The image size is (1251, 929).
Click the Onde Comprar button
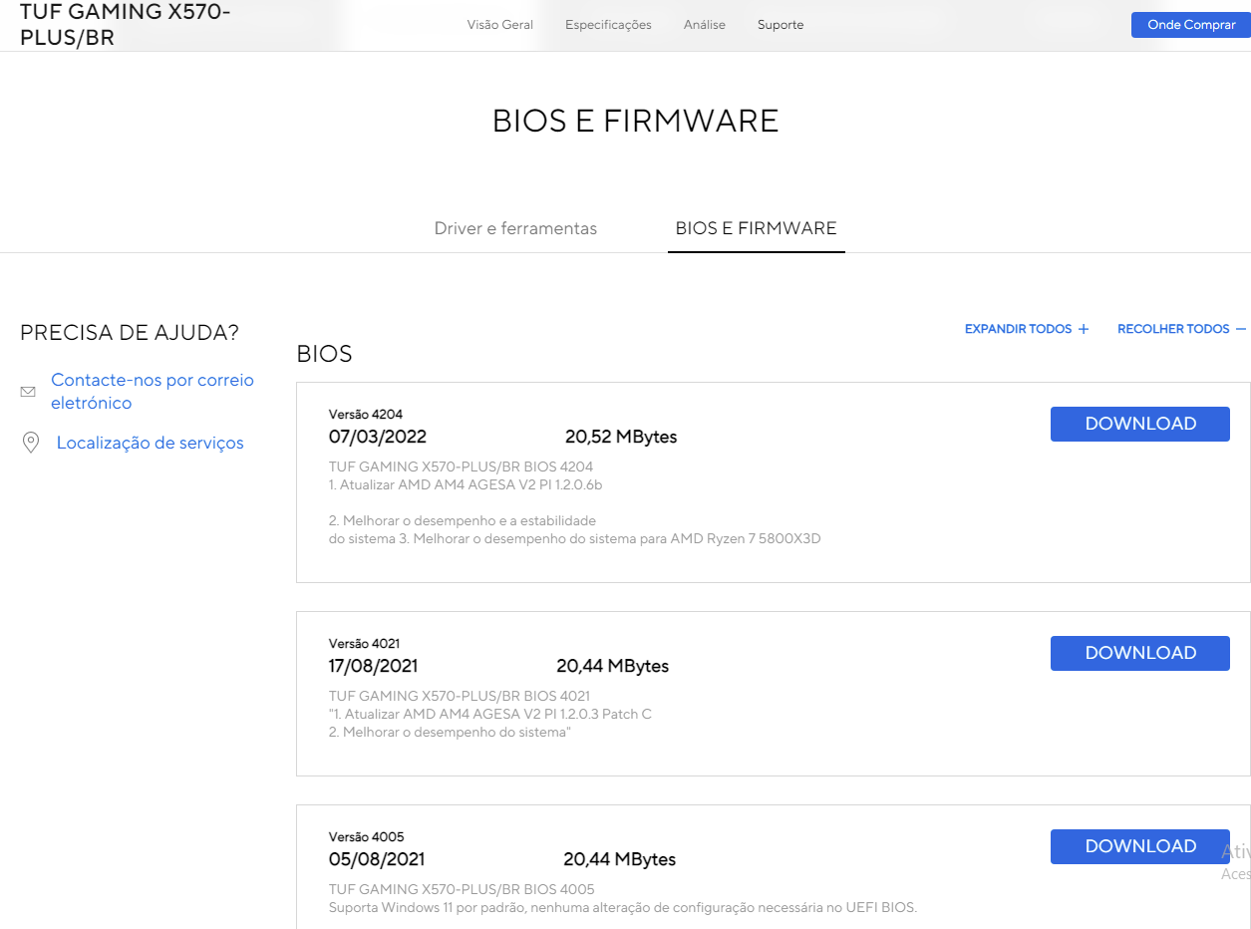pos(1191,25)
